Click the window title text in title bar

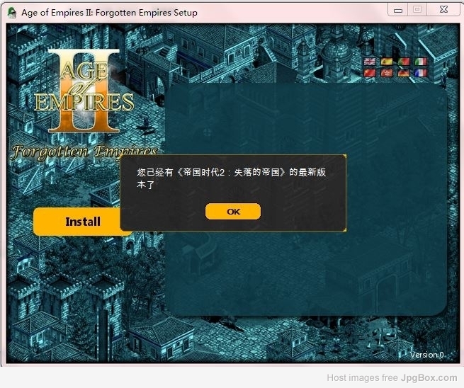(110, 12)
